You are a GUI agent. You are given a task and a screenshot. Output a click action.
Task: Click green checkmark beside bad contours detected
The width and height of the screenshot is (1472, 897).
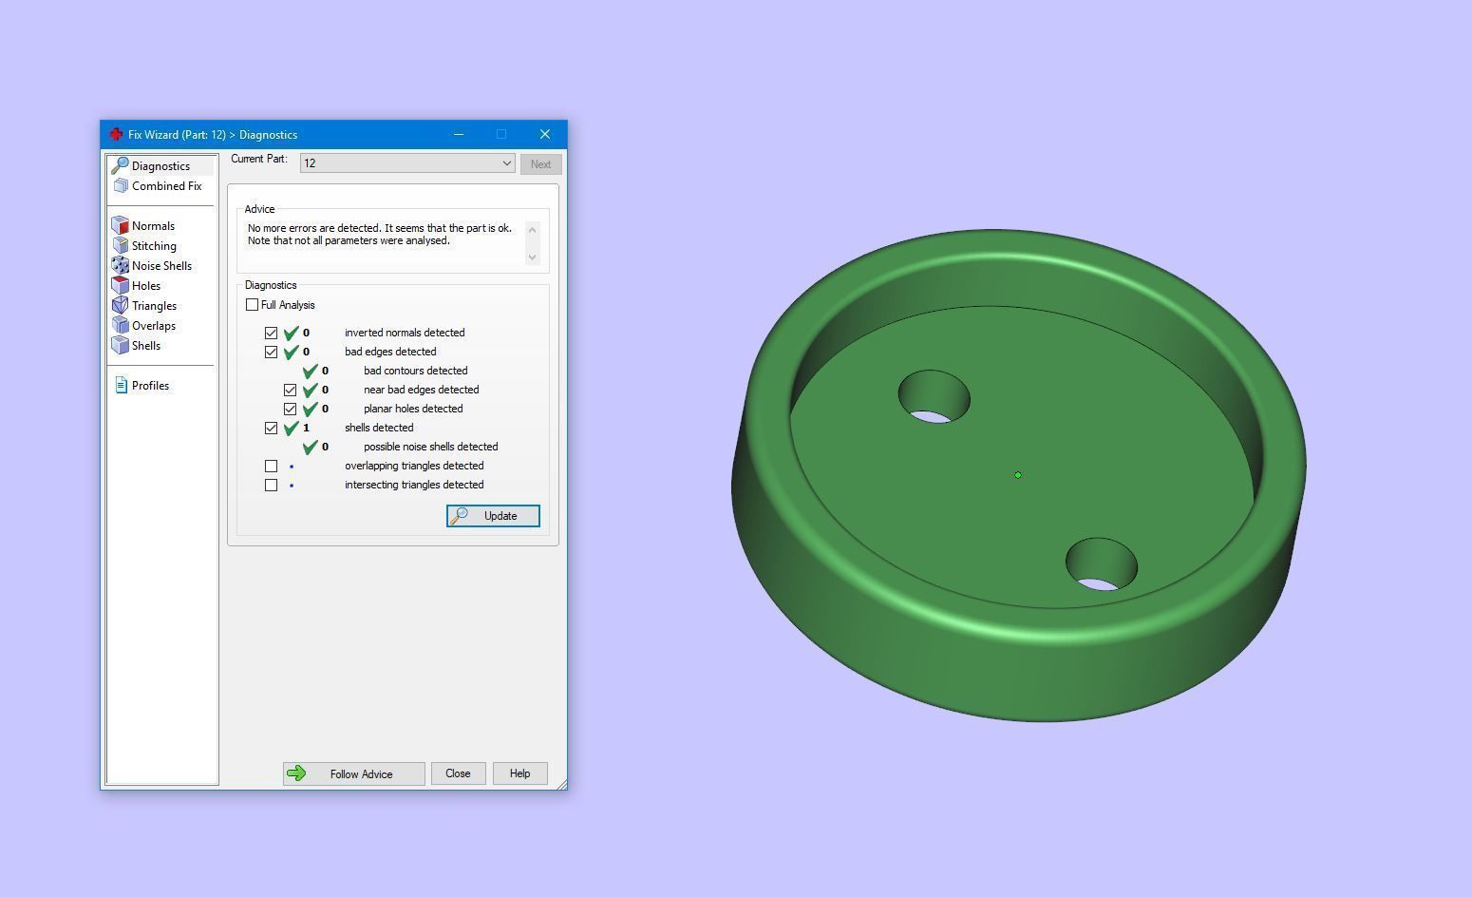tap(311, 371)
